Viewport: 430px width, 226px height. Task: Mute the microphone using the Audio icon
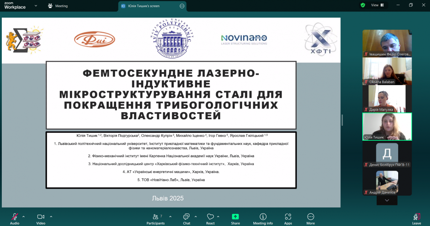click(x=14, y=217)
